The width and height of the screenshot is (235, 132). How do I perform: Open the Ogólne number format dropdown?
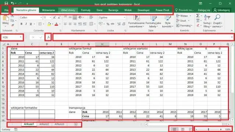(124, 18)
